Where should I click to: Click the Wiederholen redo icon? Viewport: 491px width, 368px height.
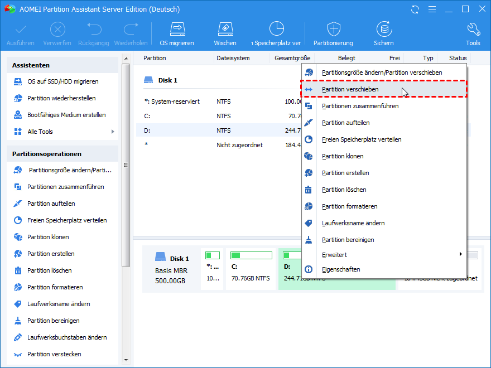tap(131, 29)
